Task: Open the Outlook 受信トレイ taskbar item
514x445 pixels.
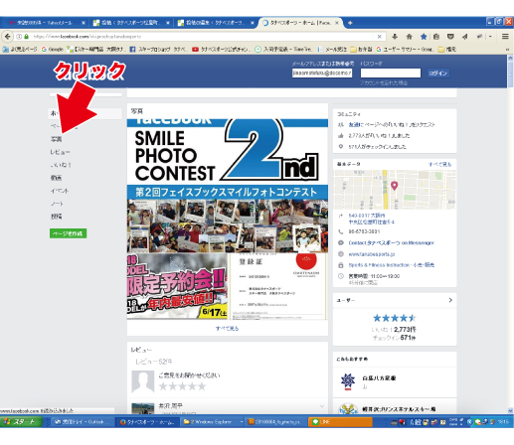Action: [x=82, y=422]
